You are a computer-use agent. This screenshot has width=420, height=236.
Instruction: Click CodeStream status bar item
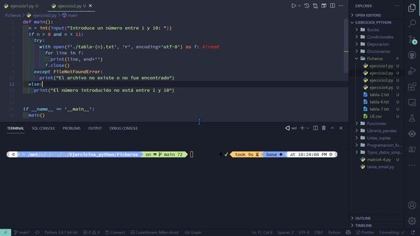pyautogui.click(x=154, y=233)
